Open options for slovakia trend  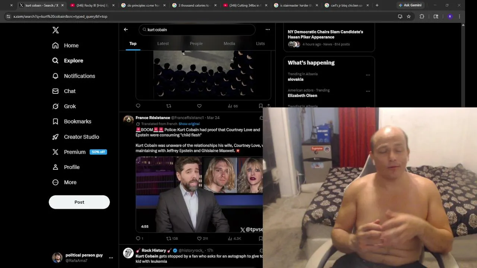coord(368,75)
